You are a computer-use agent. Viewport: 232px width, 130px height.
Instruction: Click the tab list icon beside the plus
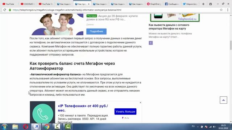[211, 4]
